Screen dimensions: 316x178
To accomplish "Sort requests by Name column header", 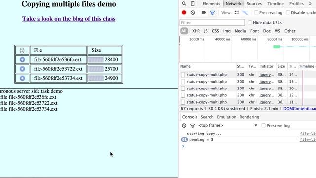I will 207,66.
